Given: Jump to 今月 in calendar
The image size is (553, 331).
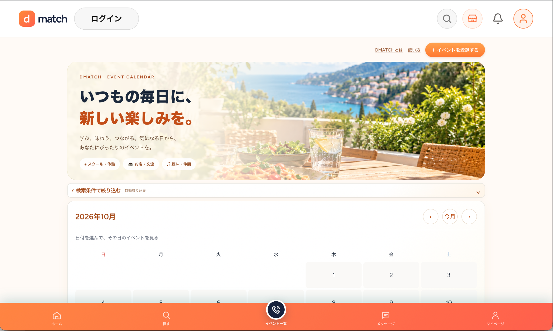Looking at the screenshot, I should tap(450, 216).
